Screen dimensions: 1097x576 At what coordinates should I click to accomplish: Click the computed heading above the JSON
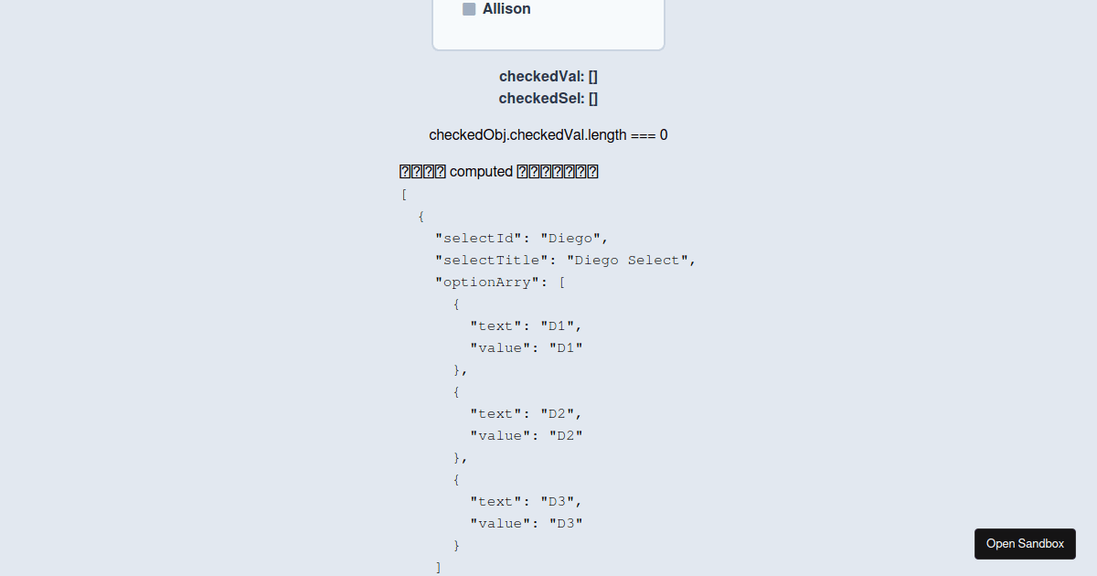click(499, 171)
